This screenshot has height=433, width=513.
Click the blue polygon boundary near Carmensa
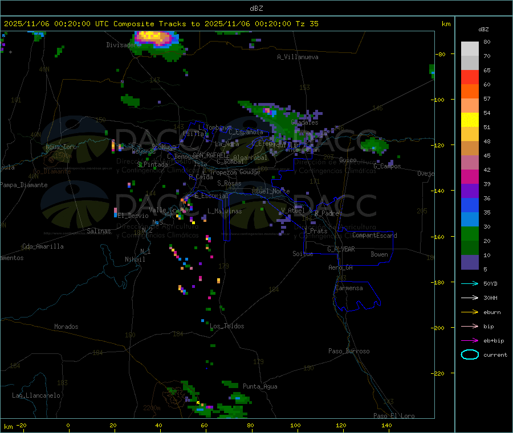(x=357, y=296)
